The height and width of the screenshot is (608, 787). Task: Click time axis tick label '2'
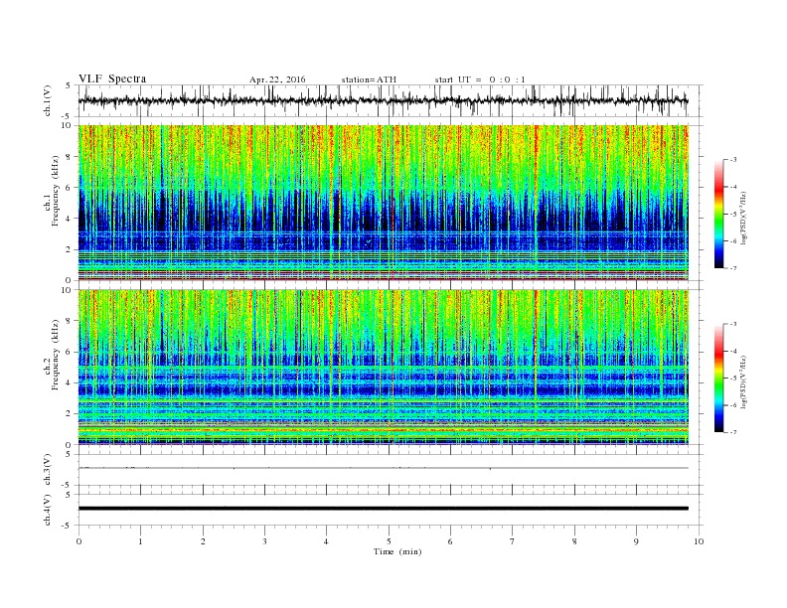pyautogui.click(x=203, y=541)
